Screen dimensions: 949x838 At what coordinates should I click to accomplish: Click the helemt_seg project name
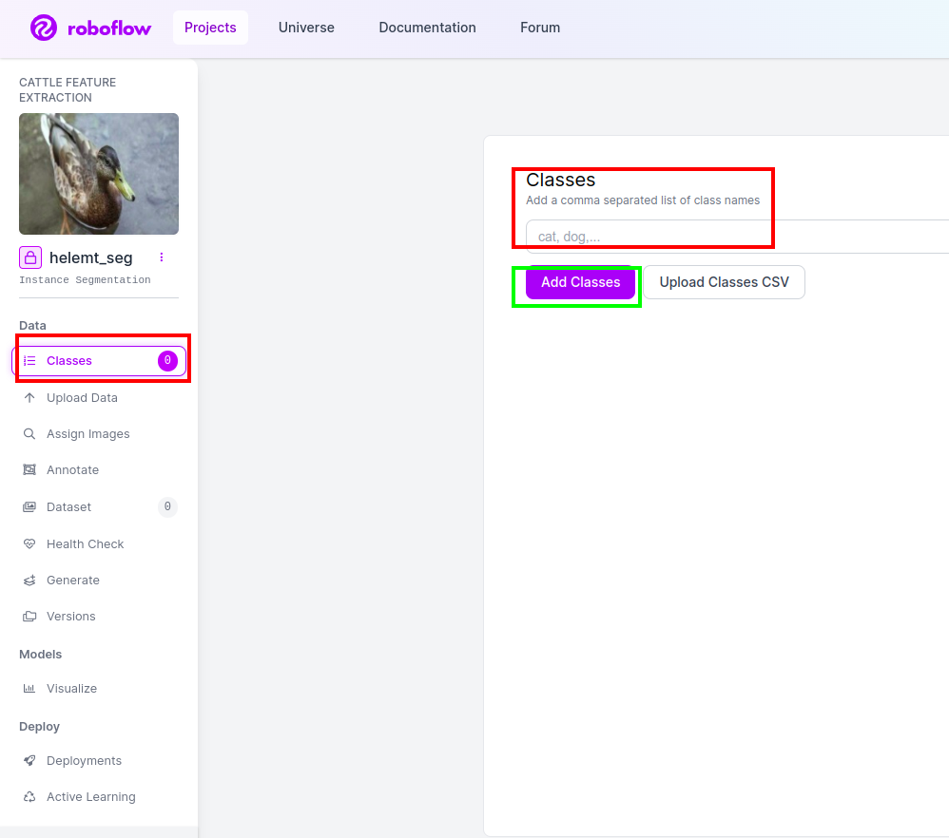tap(90, 258)
